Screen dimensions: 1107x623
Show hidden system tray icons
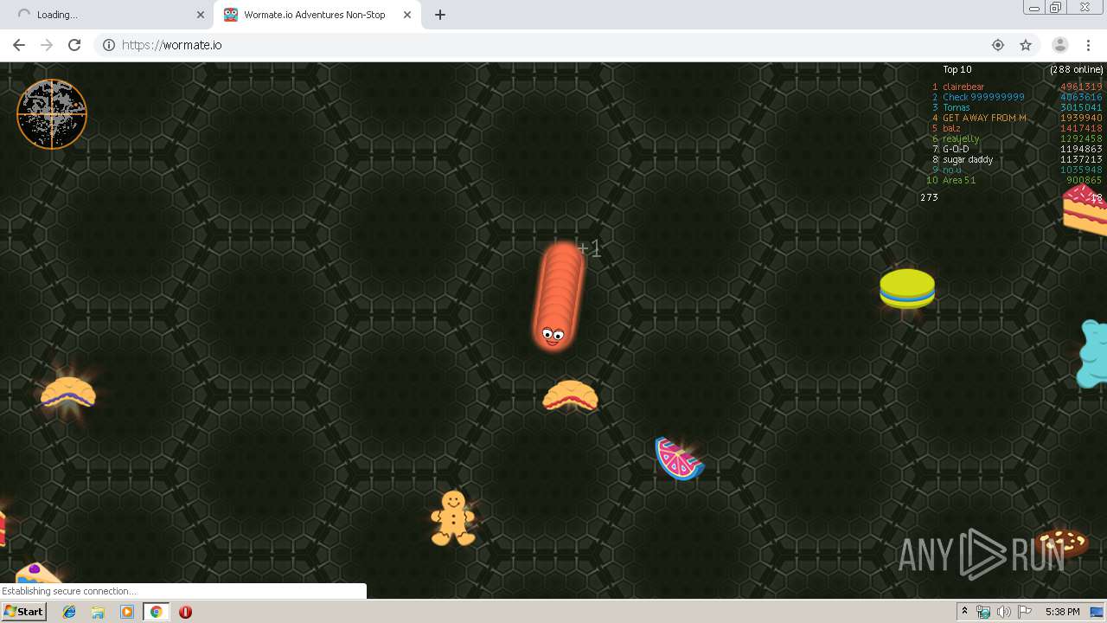pos(964,612)
